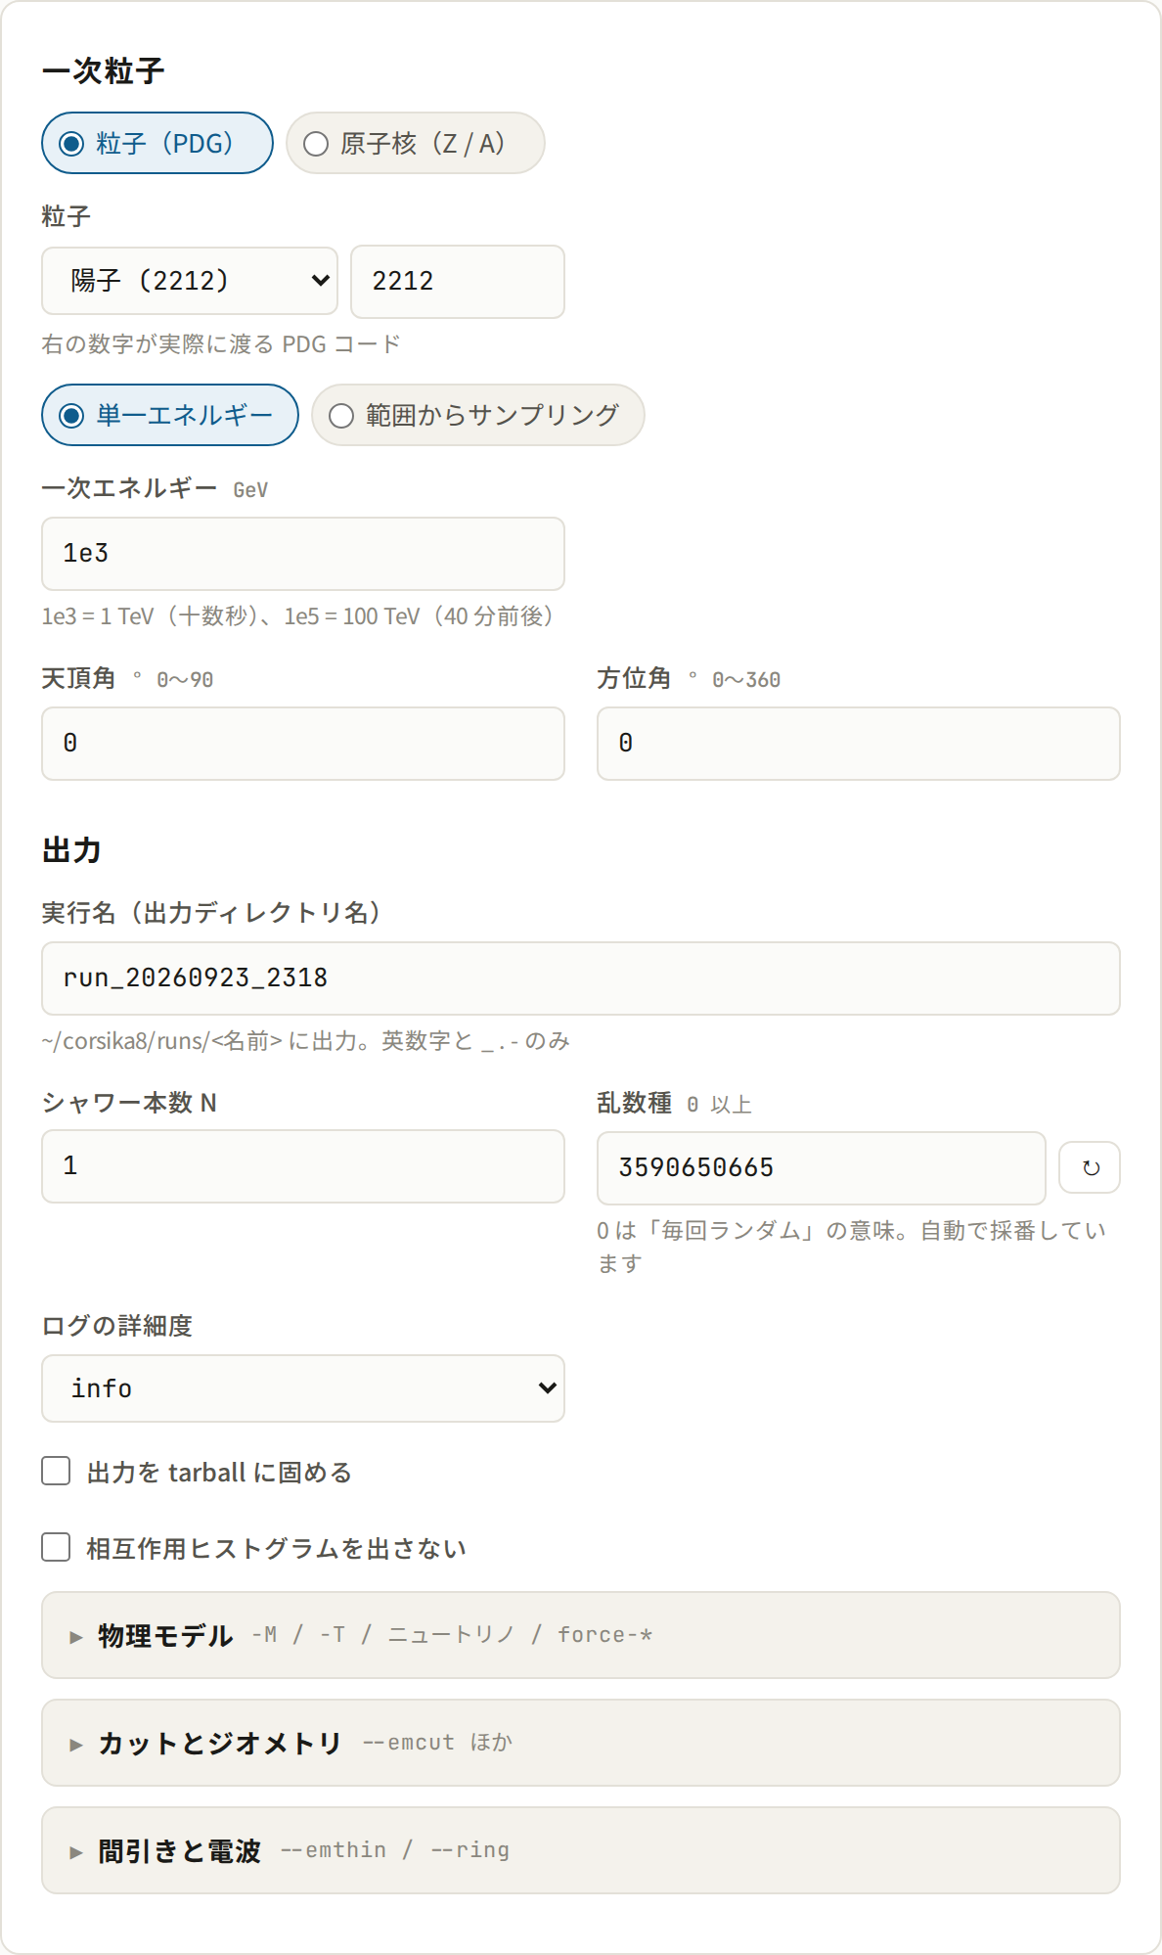1162x1955 pixels.
Task: Expand the 物理モデル section
Action: point(581,1635)
